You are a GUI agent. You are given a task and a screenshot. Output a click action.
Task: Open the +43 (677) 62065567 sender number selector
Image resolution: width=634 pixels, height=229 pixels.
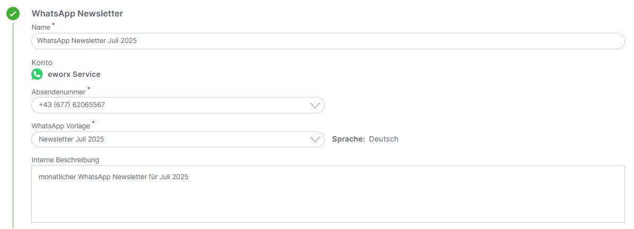(x=178, y=105)
